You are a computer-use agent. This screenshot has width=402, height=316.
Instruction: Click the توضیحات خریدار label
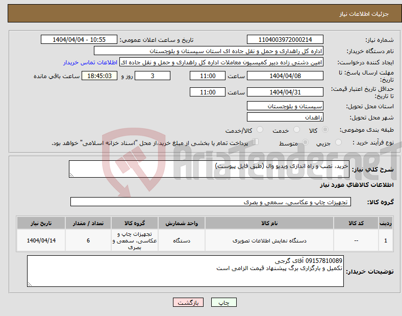[370, 272]
